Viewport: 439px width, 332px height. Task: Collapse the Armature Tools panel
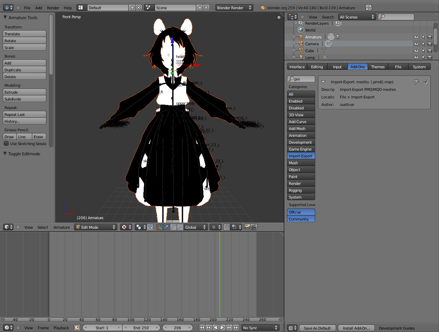pyautogui.click(x=5, y=17)
